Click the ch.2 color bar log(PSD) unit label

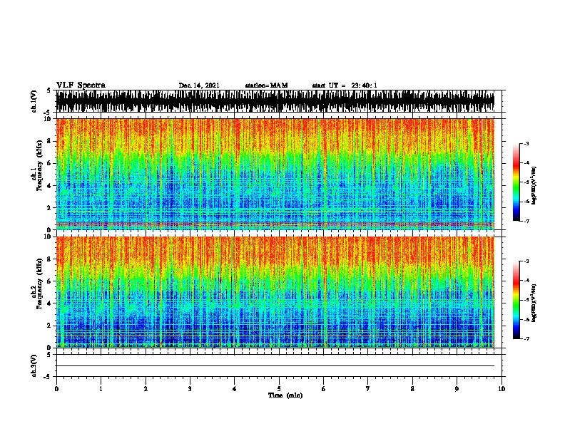click(534, 303)
